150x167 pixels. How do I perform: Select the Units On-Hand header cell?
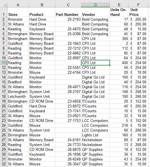point(119,12)
